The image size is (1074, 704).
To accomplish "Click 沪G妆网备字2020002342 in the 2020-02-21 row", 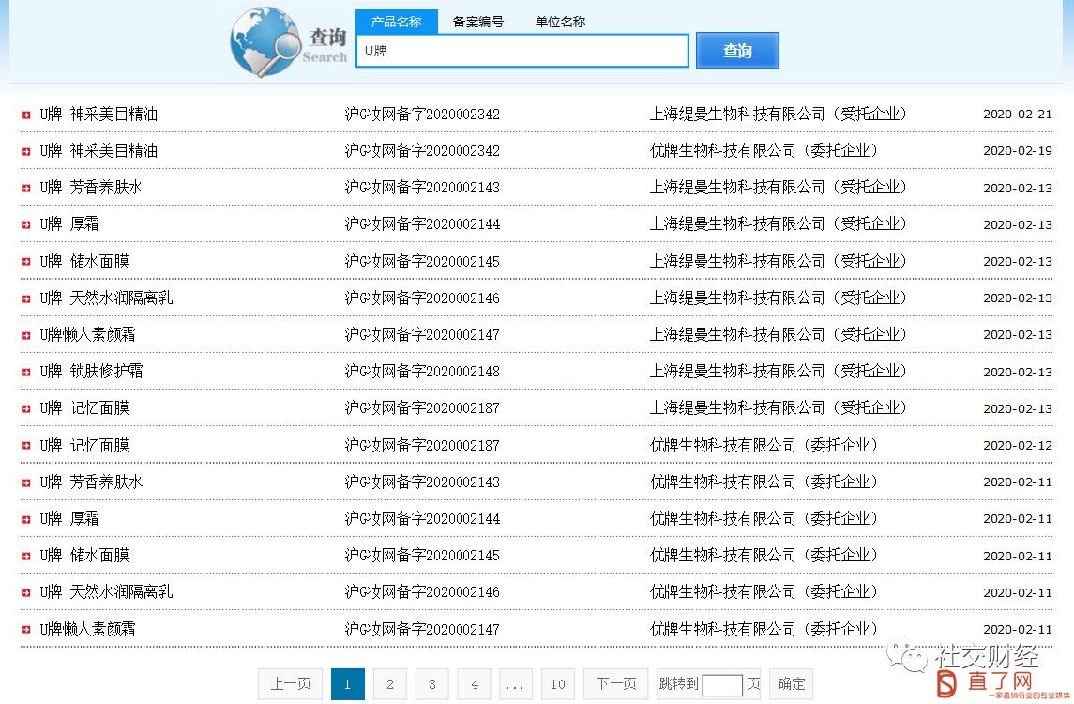I will point(423,115).
